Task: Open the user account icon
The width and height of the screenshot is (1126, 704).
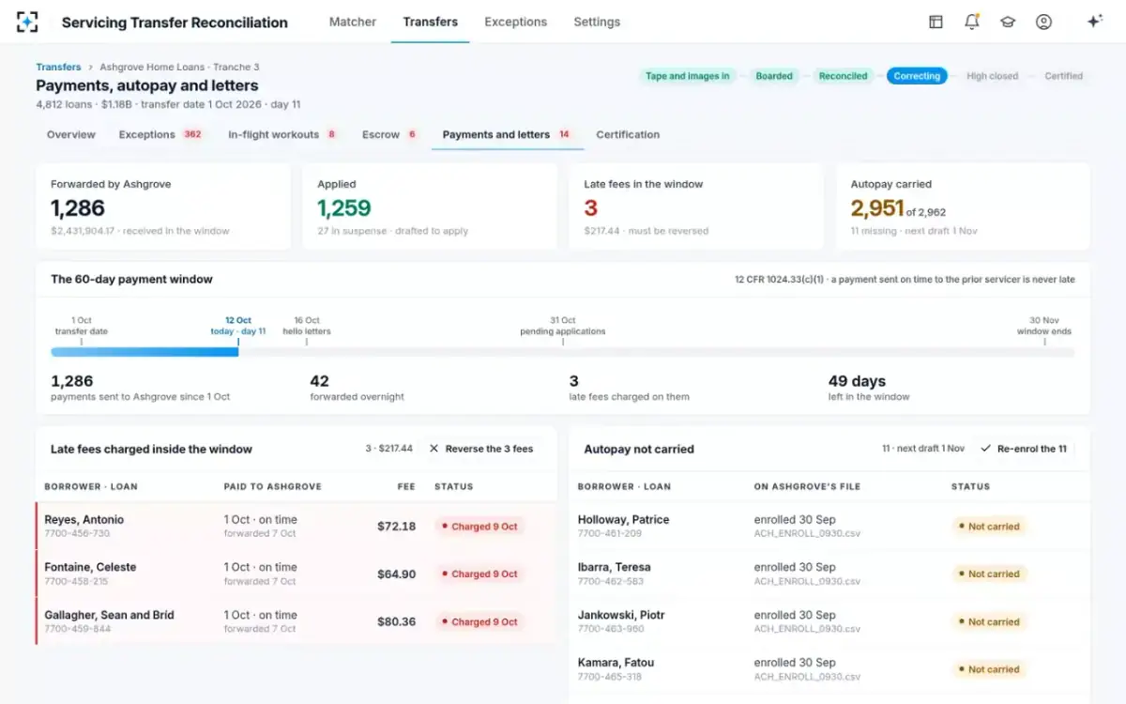Action: coord(1043,22)
